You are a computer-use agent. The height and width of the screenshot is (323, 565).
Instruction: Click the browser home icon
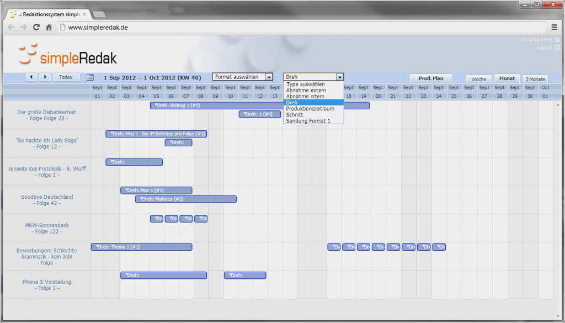click(x=49, y=27)
